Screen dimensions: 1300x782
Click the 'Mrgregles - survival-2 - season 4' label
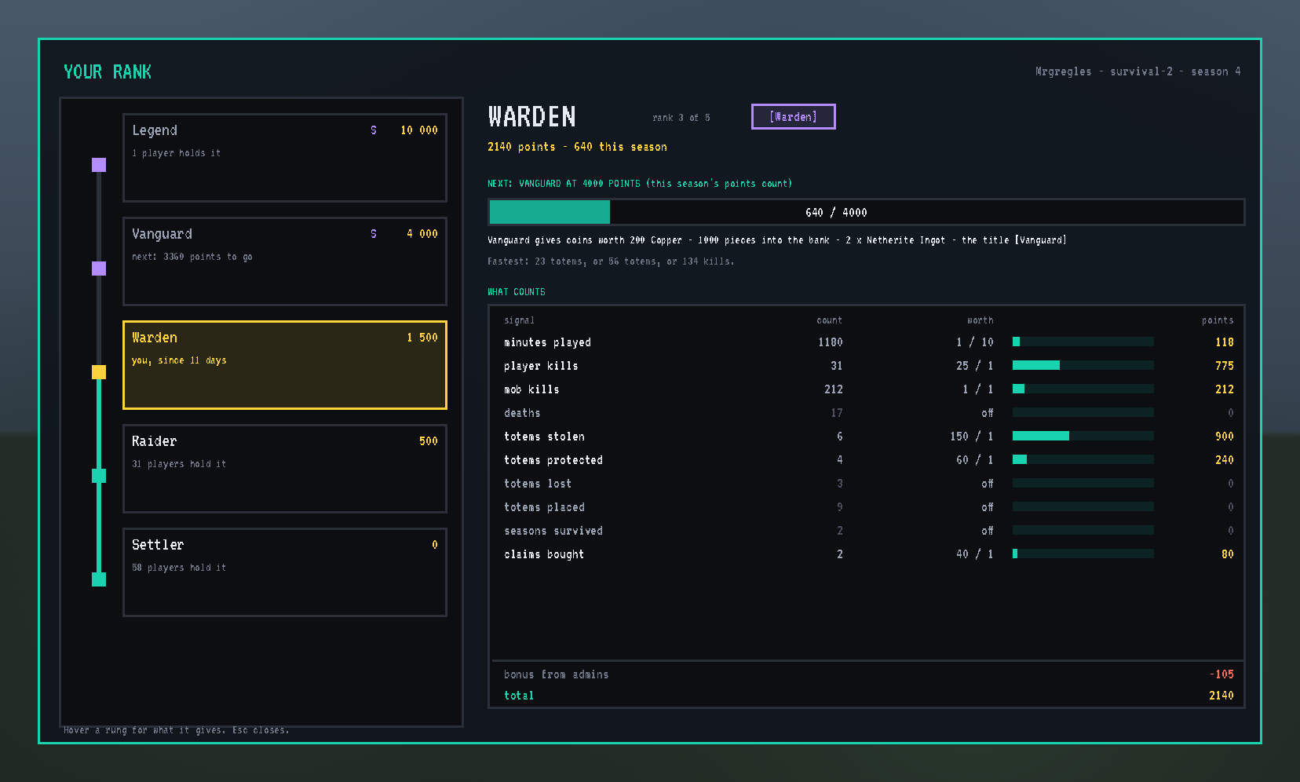(1137, 71)
